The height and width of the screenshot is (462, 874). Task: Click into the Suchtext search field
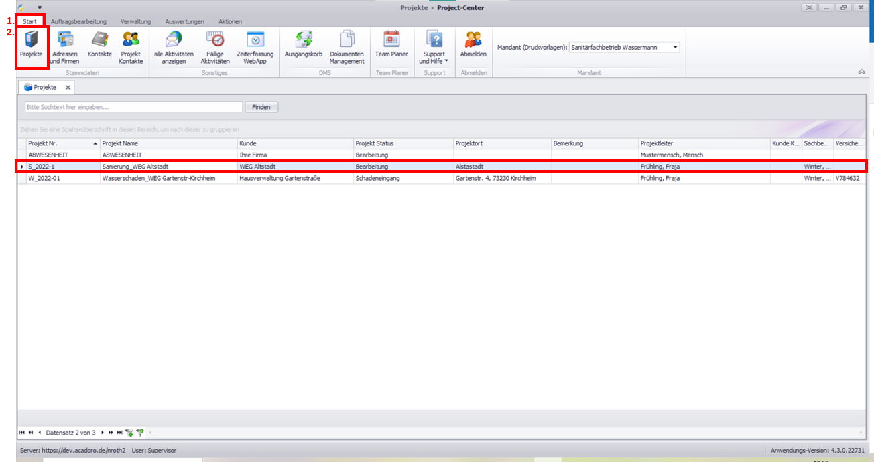tap(133, 107)
